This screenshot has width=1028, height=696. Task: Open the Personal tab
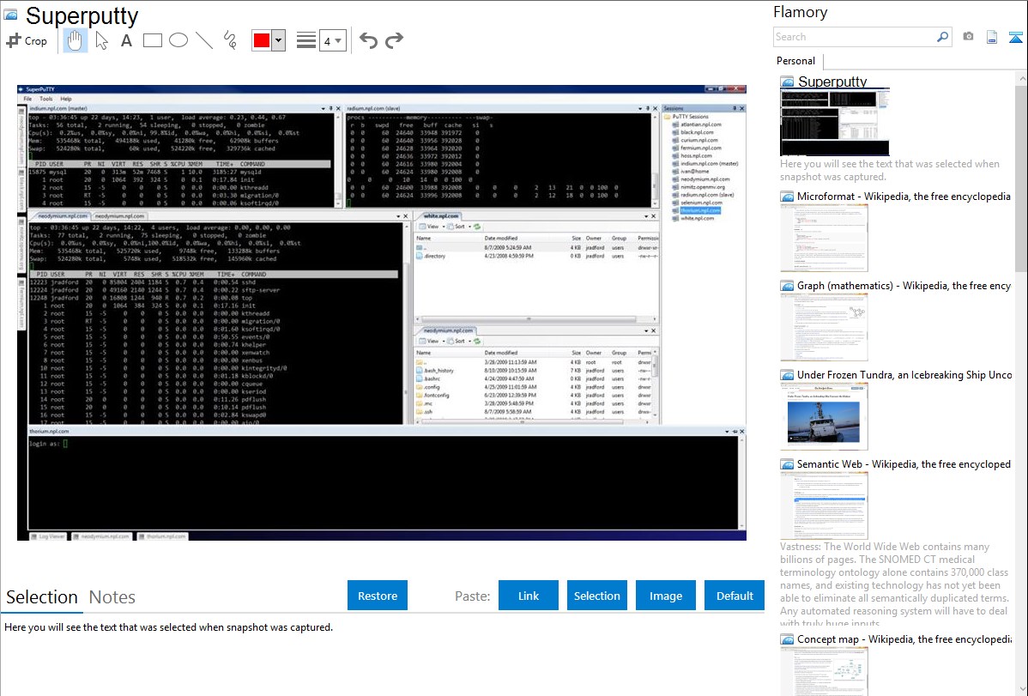[x=795, y=61]
